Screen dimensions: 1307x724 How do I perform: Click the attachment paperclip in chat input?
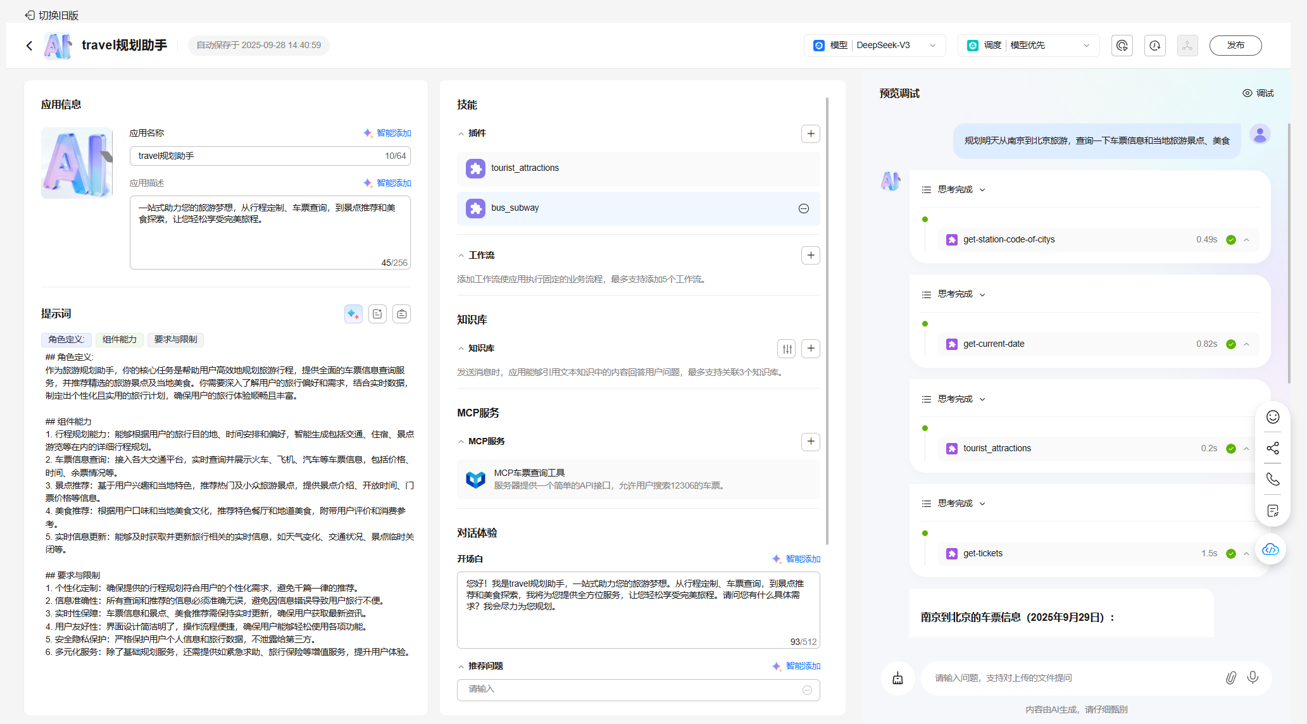1230,678
